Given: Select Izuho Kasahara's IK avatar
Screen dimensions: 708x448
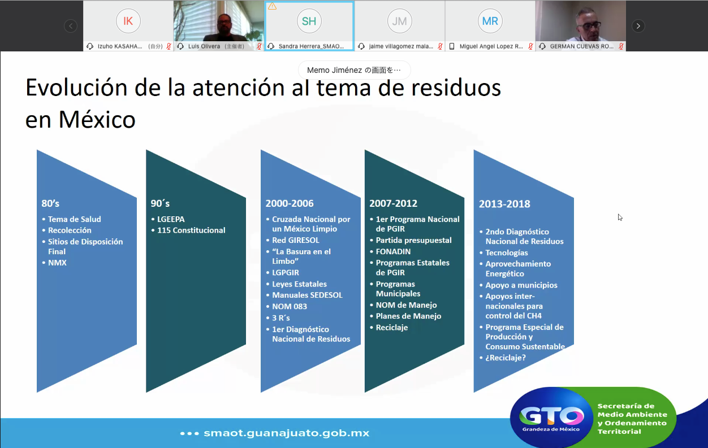Looking at the screenshot, I should pyautogui.click(x=128, y=21).
